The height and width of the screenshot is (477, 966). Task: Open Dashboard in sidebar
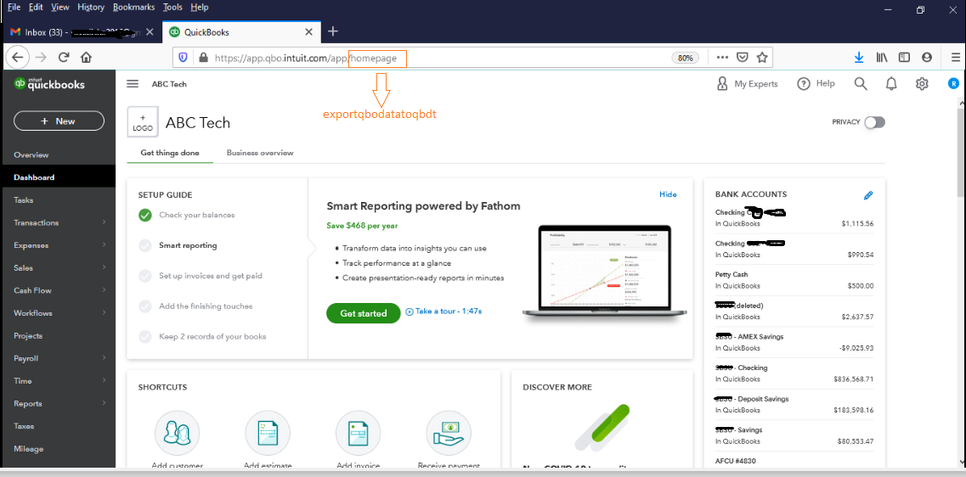pyautogui.click(x=58, y=177)
